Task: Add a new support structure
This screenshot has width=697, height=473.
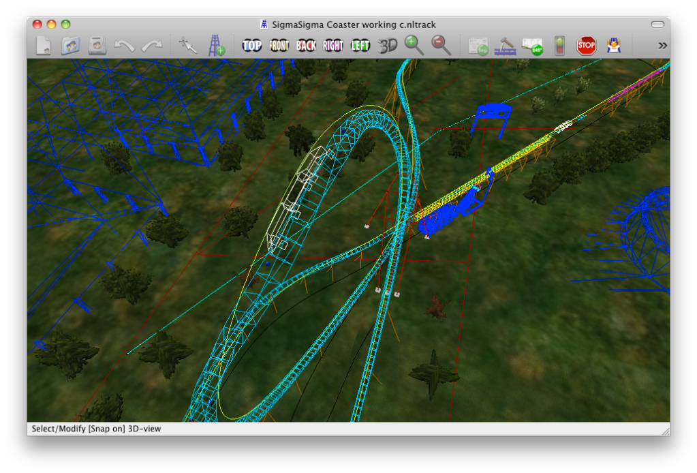Action: pos(216,46)
